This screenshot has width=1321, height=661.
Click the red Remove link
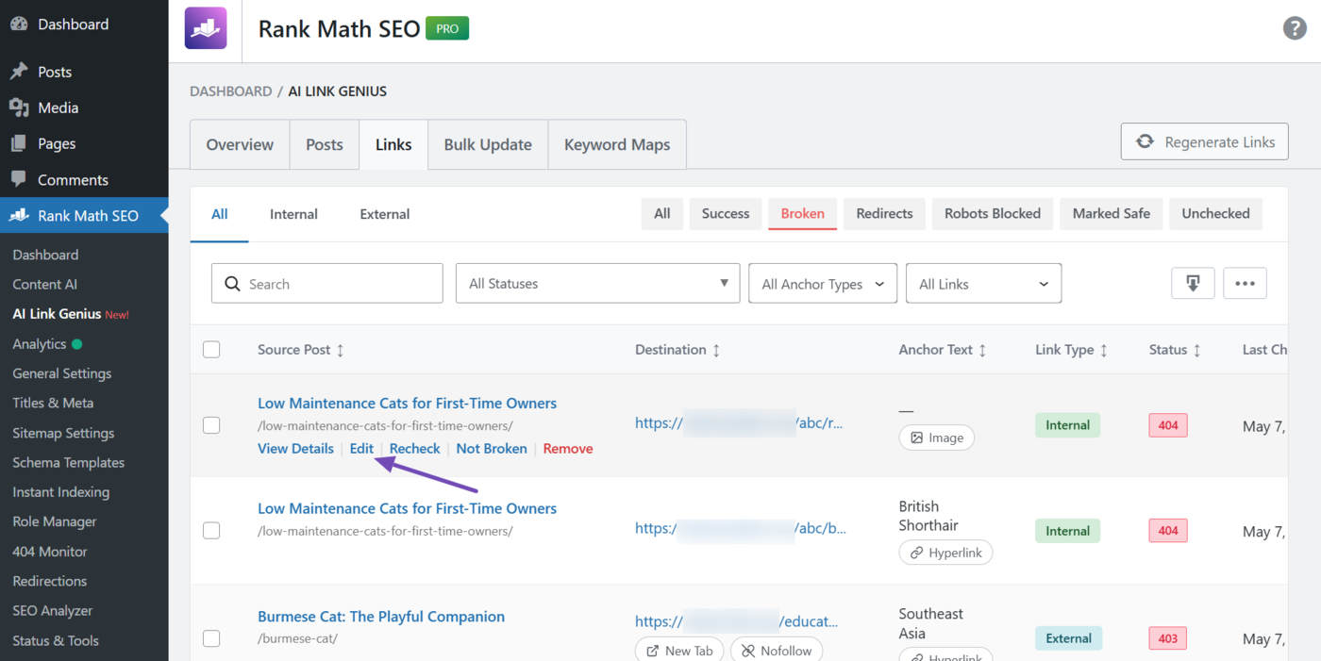(x=568, y=449)
